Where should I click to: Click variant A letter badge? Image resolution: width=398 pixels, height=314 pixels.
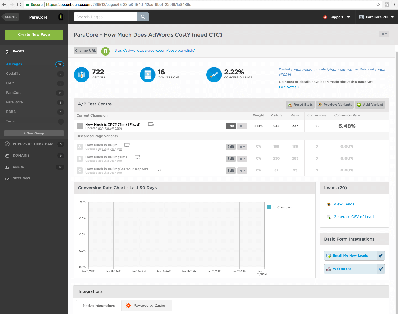pyautogui.click(x=79, y=147)
